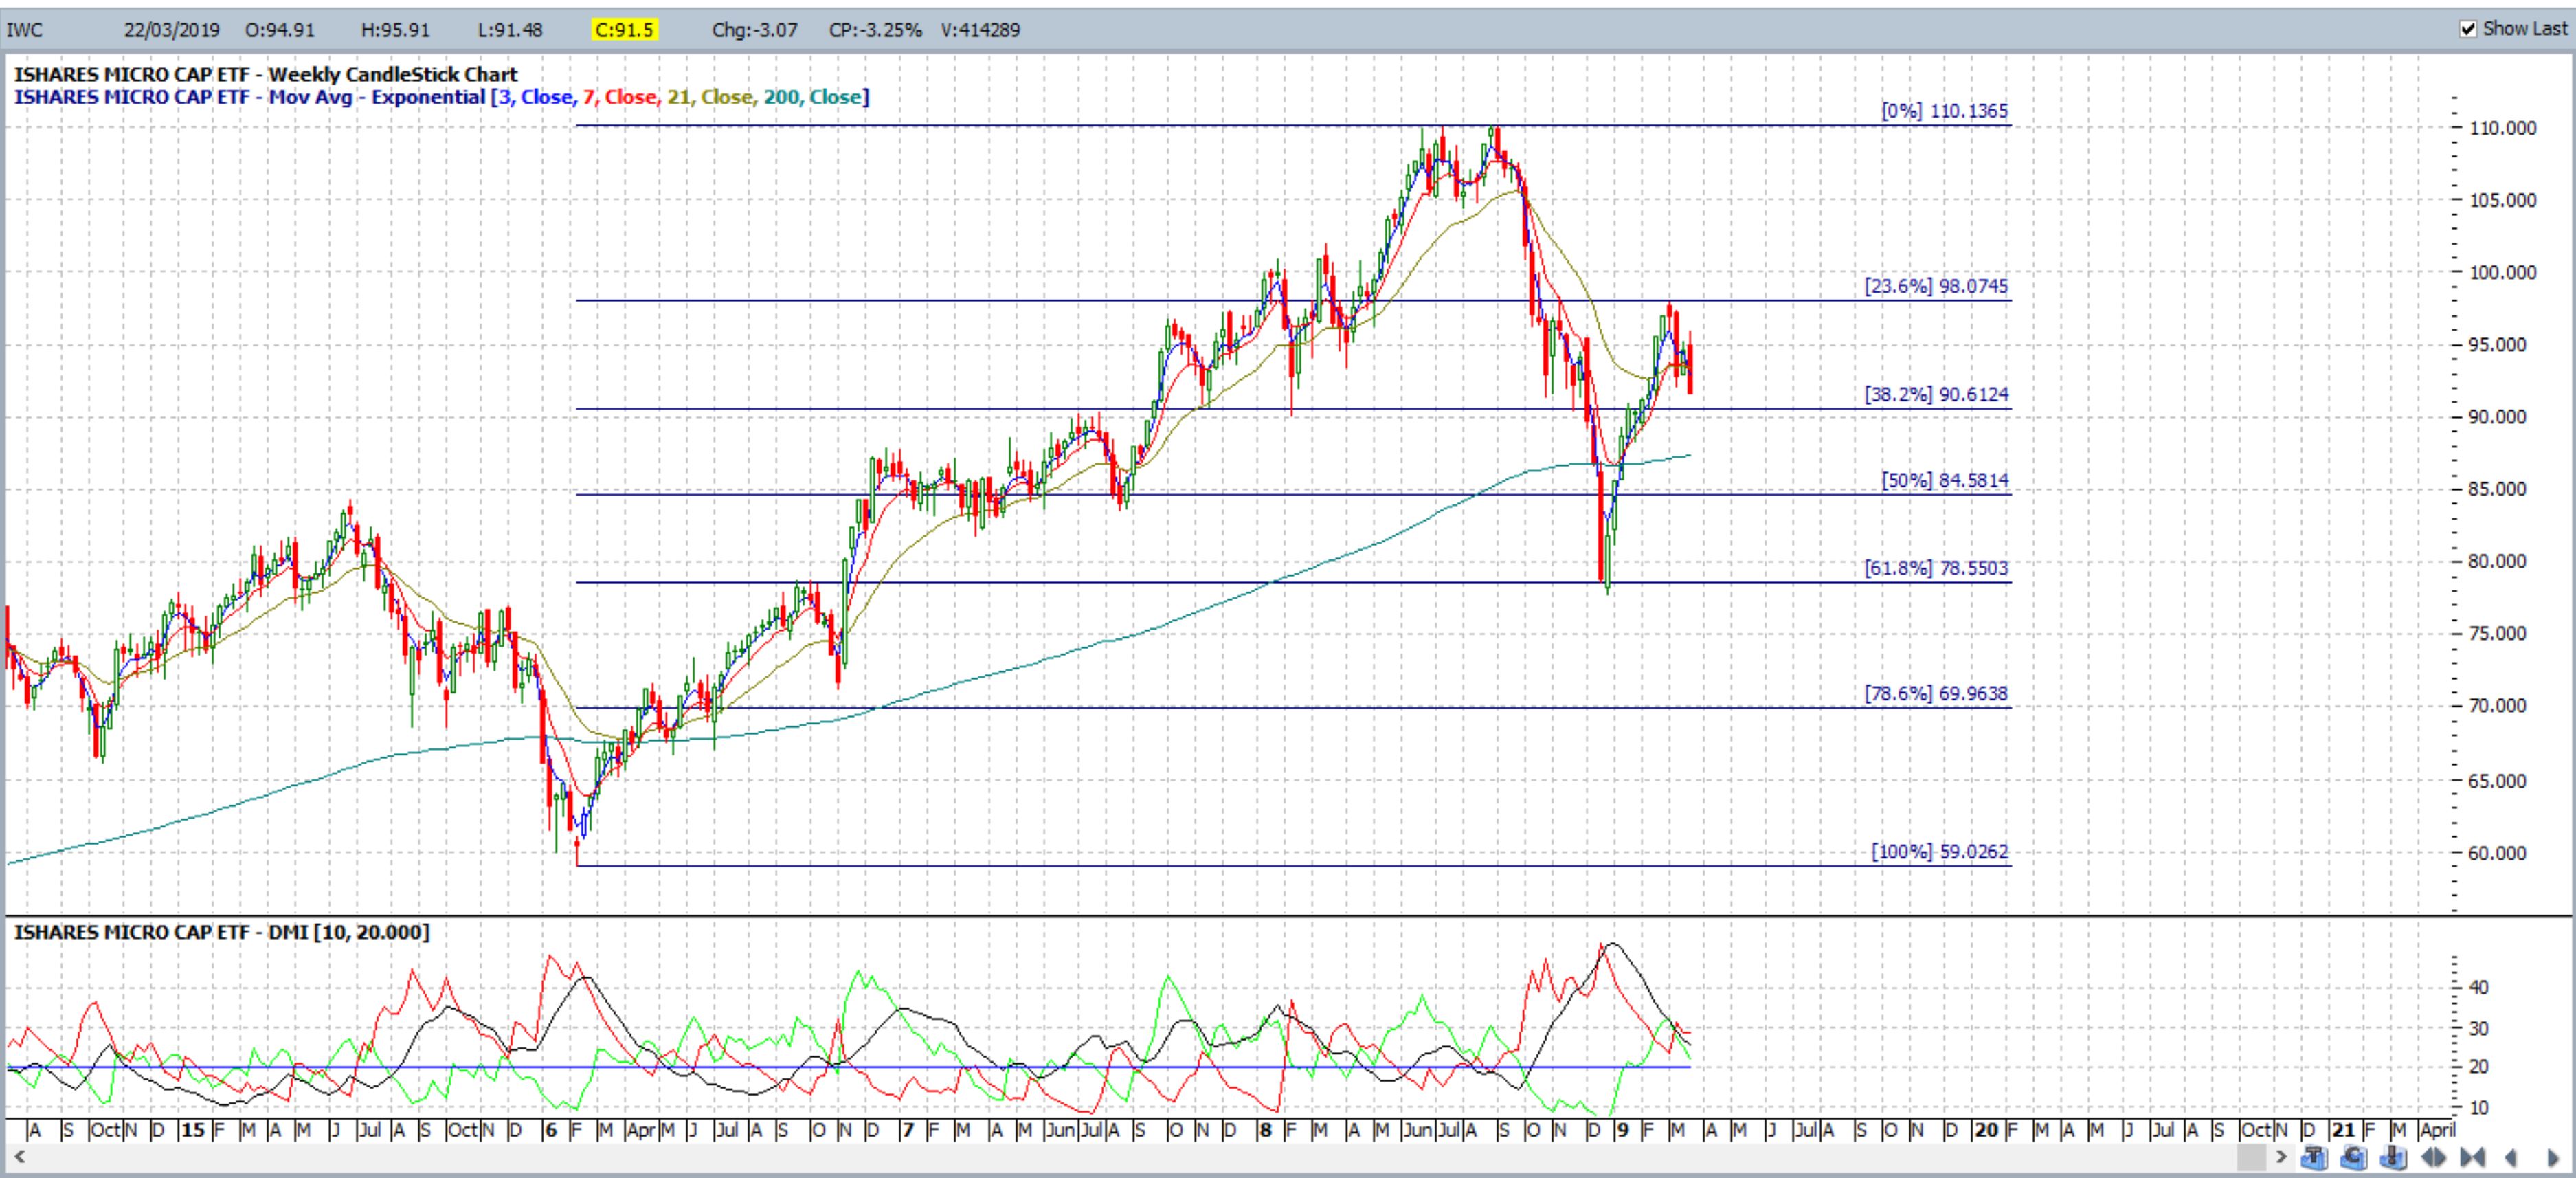The width and height of the screenshot is (2576, 1178).
Task: Click the '21' year marker on time axis
Action: pyautogui.click(x=2343, y=1130)
